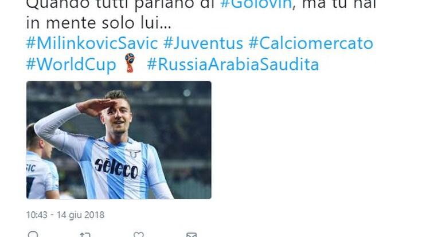This screenshot has width=422, height=237.
Task: Open the #Golovin hashtag
Action: [x=256, y=4]
